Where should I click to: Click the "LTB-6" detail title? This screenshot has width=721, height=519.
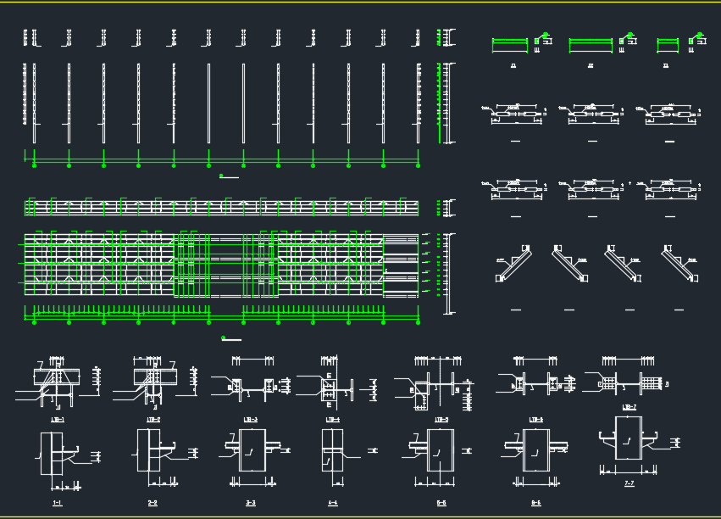[536, 420]
